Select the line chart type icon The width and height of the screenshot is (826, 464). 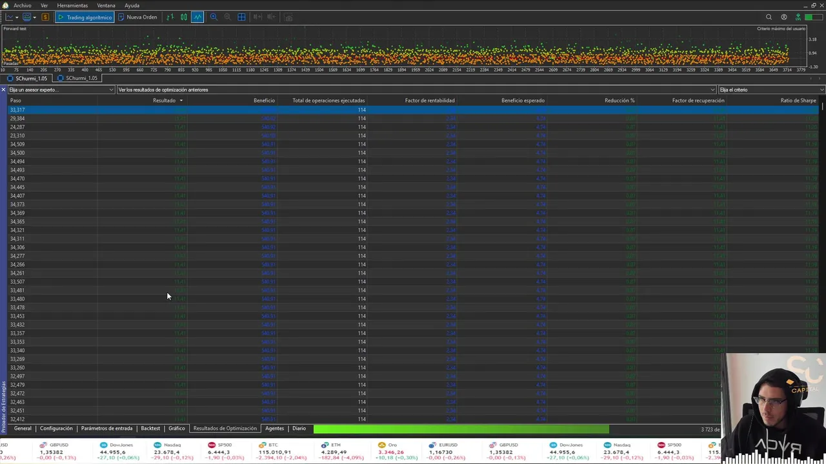click(197, 17)
